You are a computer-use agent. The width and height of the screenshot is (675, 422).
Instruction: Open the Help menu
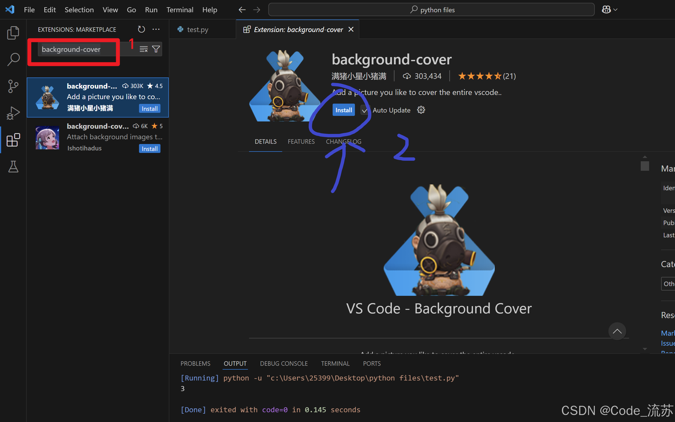[209, 10]
